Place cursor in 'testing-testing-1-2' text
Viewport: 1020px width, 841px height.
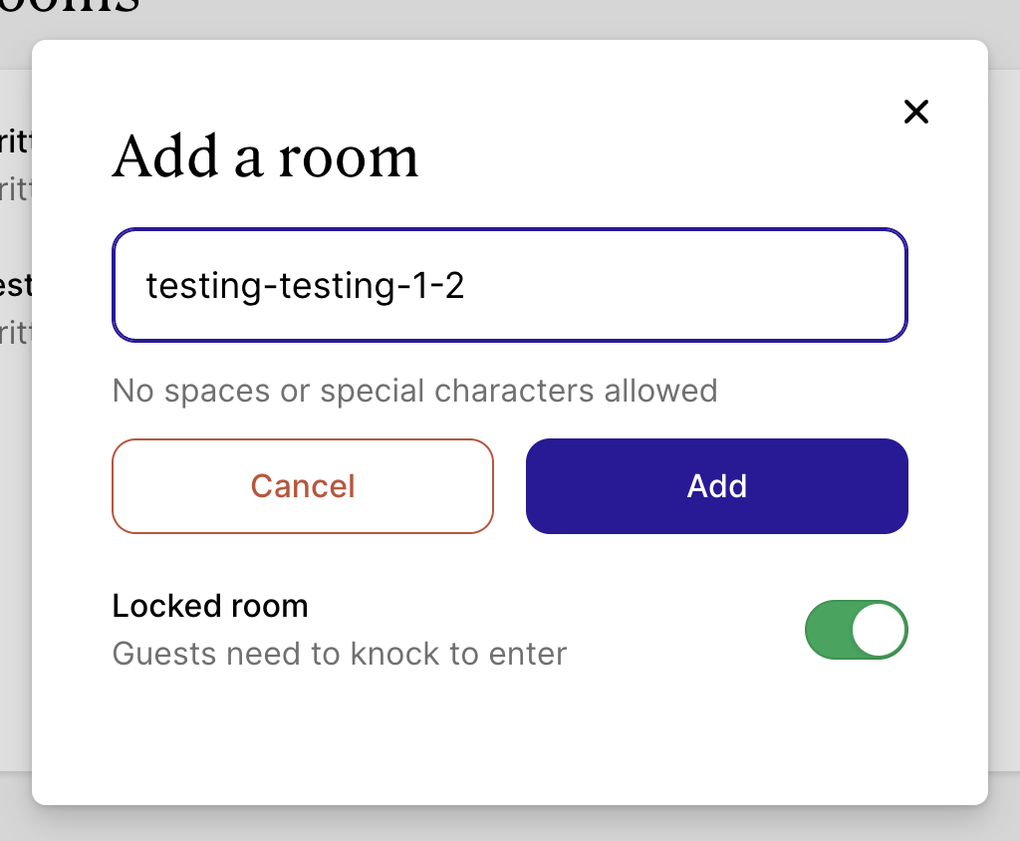pos(305,287)
